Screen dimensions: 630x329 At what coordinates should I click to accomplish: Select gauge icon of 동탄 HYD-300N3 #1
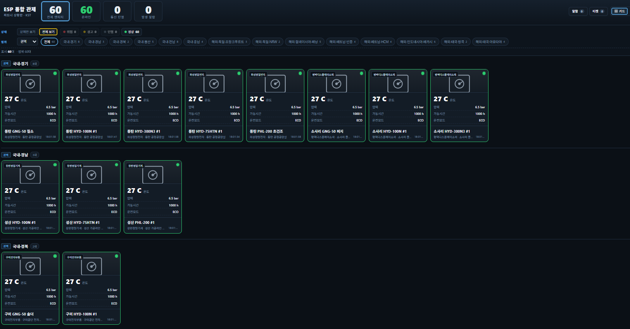point(153,83)
